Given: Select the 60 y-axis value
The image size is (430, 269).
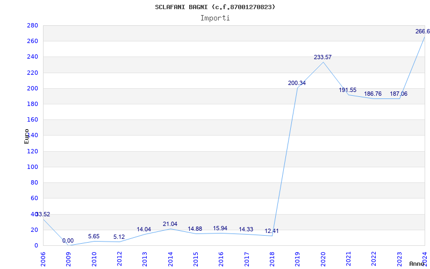Looking at the screenshot, I should 34,198.
